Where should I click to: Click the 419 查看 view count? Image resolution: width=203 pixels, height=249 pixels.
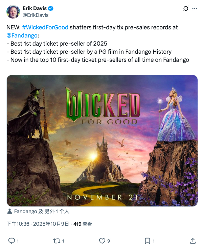point(83,224)
